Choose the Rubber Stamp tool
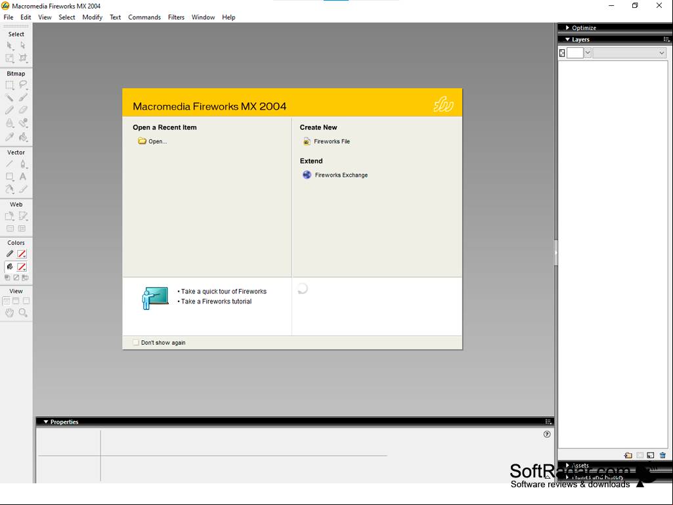 click(x=23, y=123)
